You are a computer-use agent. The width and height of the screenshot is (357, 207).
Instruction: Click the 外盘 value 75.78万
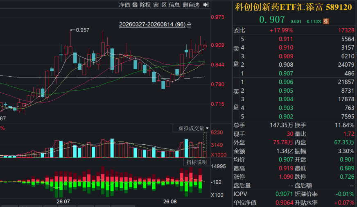coord(283,143)
